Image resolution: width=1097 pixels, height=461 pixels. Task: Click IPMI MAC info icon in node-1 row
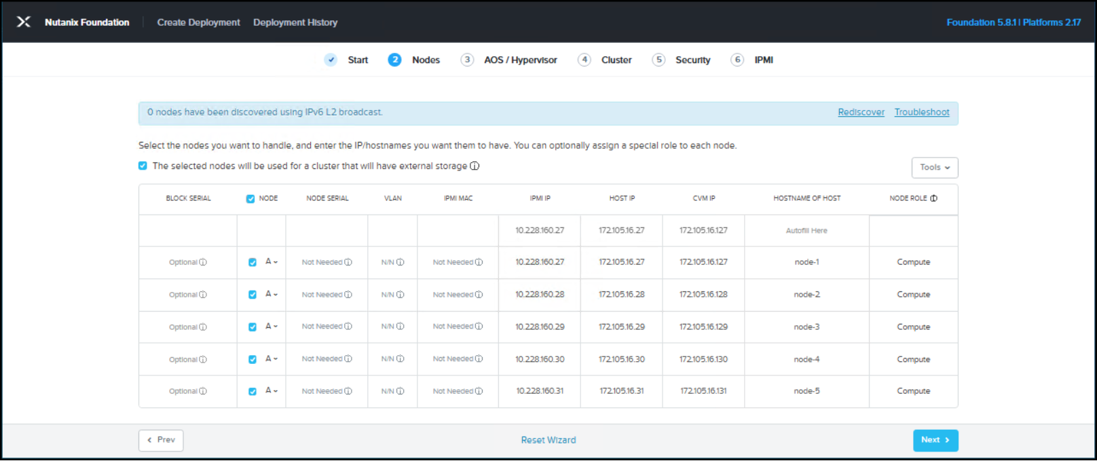click(479, 262)
